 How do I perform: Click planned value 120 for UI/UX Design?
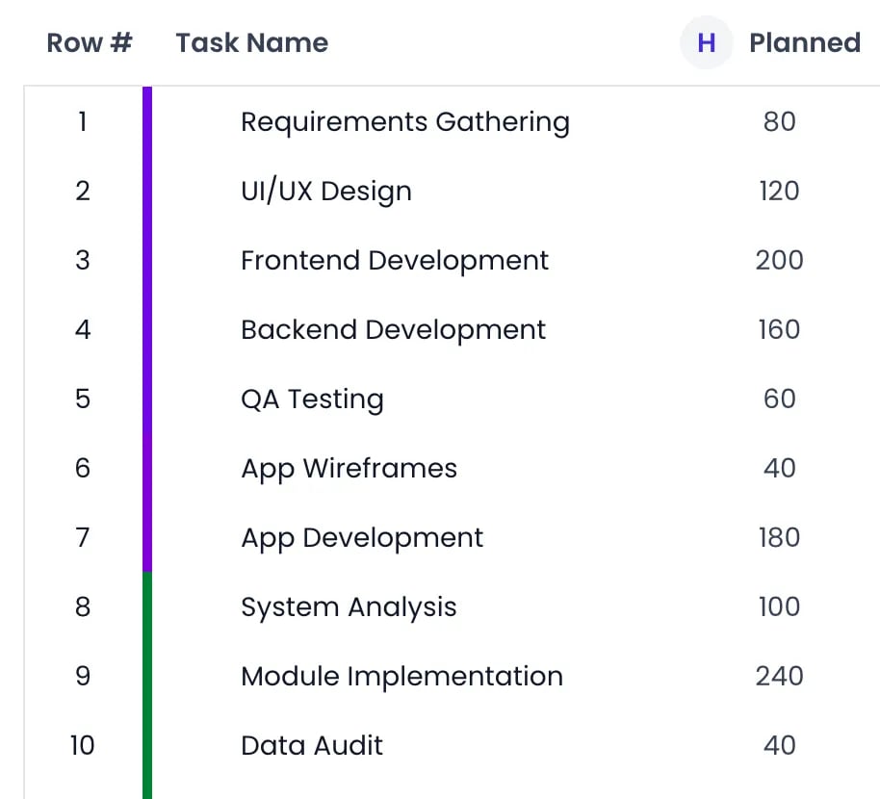click(780, 191)
